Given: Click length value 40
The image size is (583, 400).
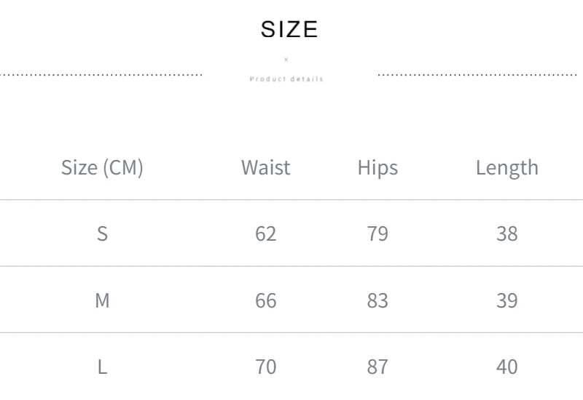Looking at the screenshot, I should [x=506, y=367].
